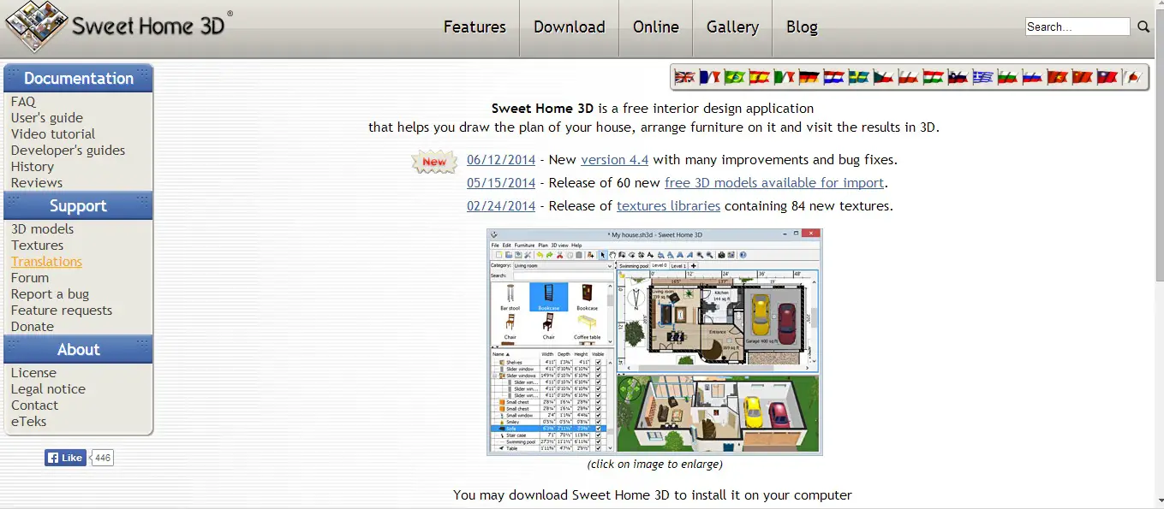Open the User's guide link
Viewport: 1164px width, 509px height.
click(47, 118)
